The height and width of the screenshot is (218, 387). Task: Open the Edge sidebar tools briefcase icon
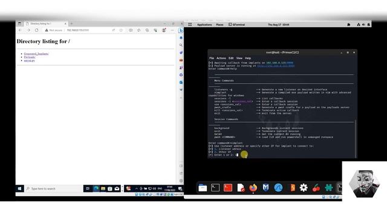point(181,60)
